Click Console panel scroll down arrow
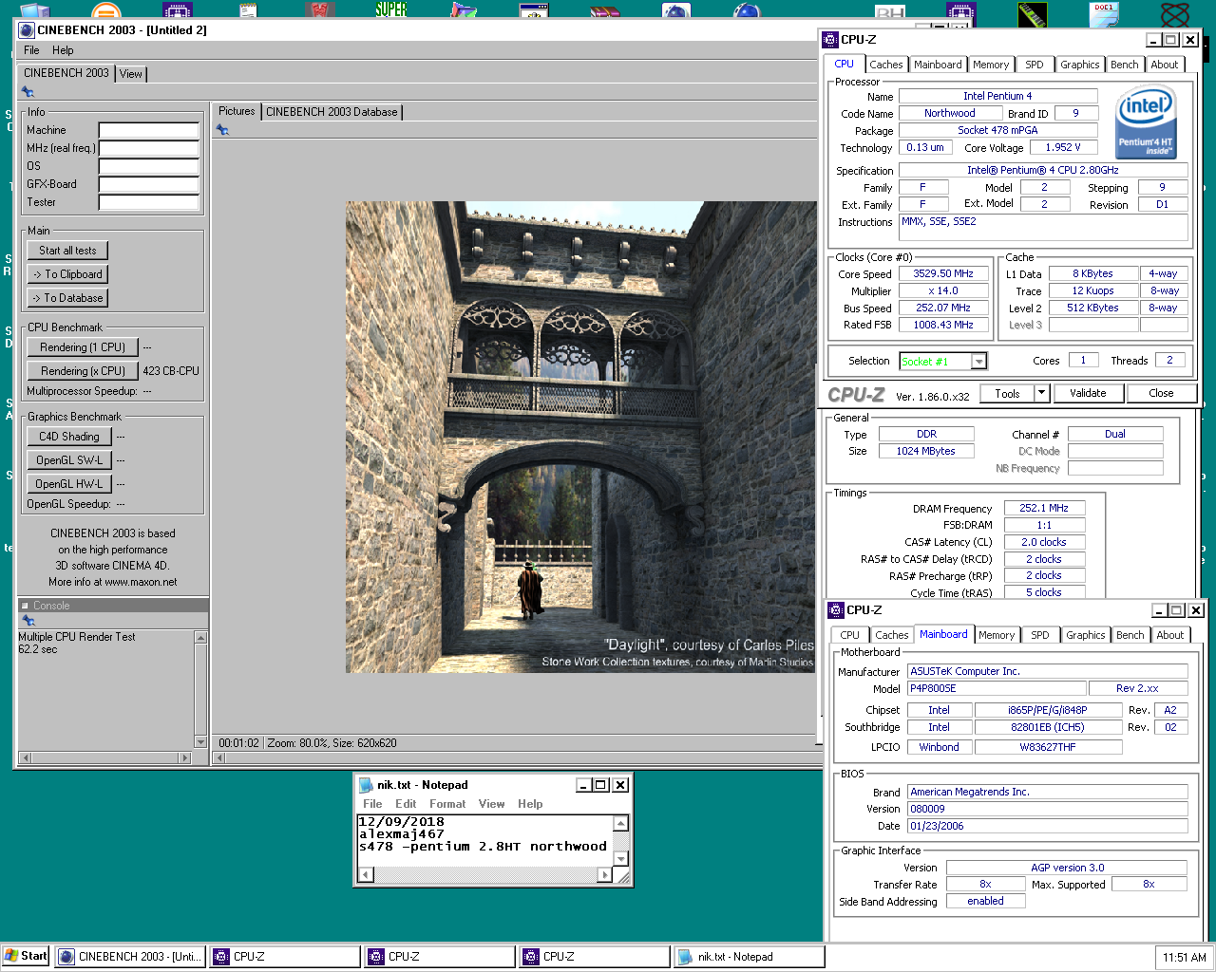 pyautogui.click(x=200, y=741)
